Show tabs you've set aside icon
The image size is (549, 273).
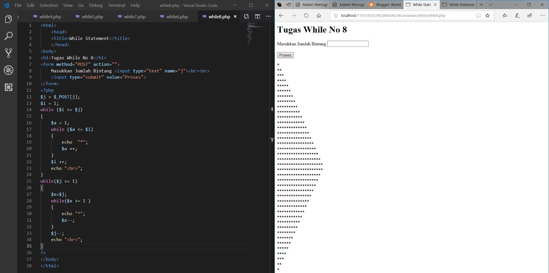click(279, 5)
